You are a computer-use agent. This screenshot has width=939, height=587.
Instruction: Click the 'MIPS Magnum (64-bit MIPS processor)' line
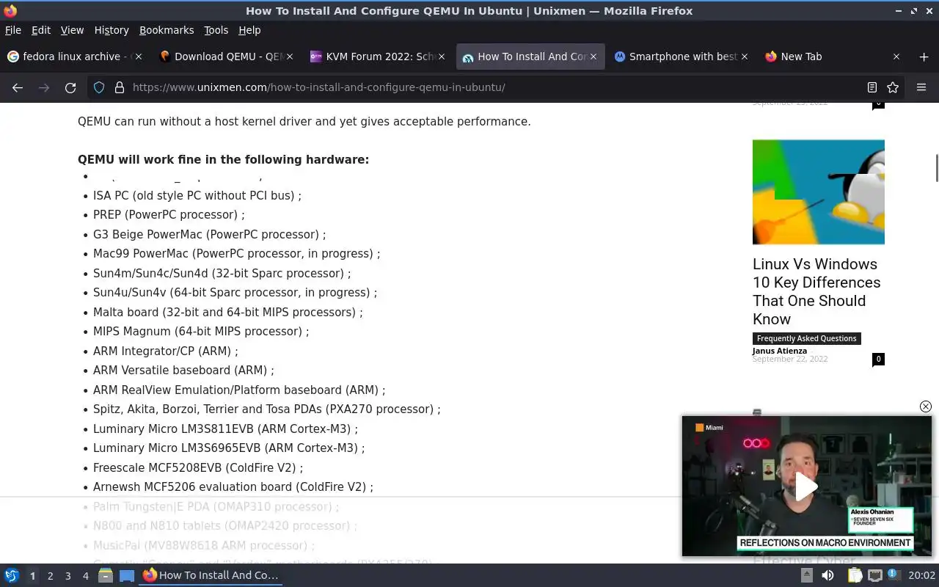coord(201,332)
